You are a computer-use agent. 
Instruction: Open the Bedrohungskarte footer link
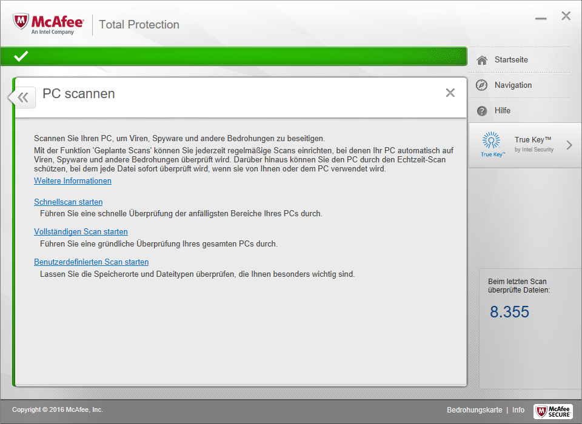[474, 410]
